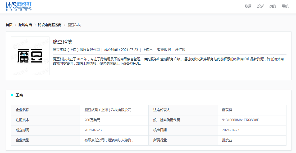
Task: Click the 法定代表人 label cell
Action: click(x=183, y=110)
